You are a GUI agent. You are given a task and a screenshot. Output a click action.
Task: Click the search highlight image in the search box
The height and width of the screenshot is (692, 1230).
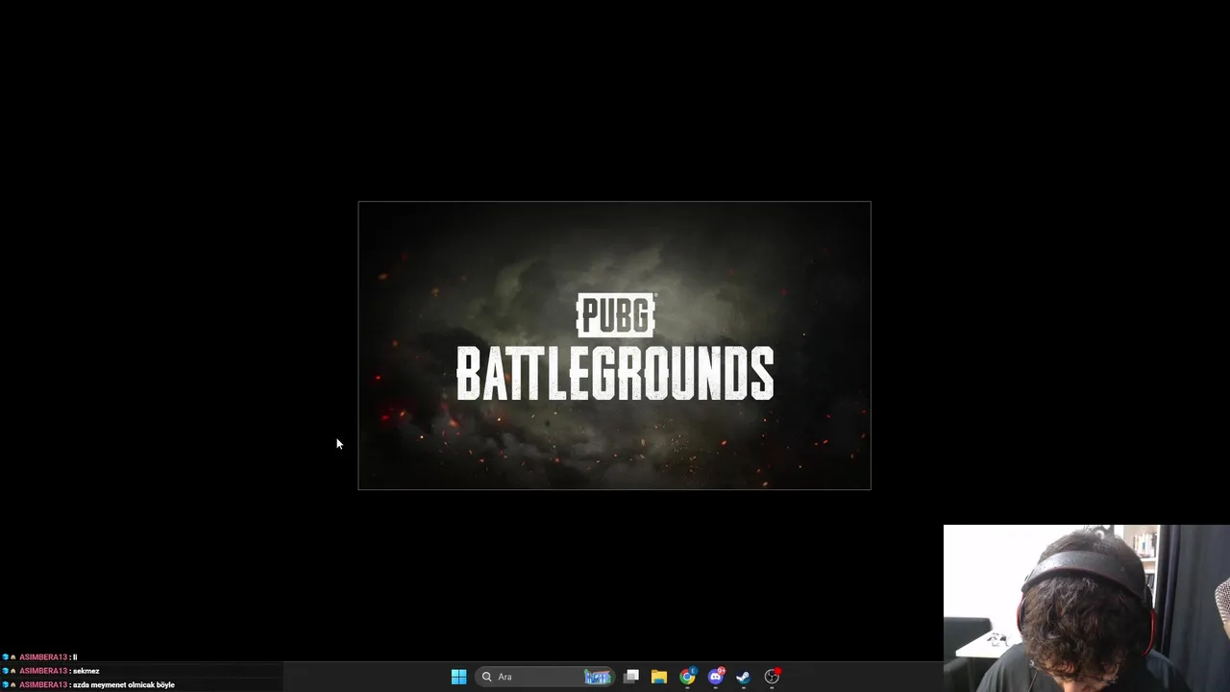pyautogui.click(x=598, y=677)
